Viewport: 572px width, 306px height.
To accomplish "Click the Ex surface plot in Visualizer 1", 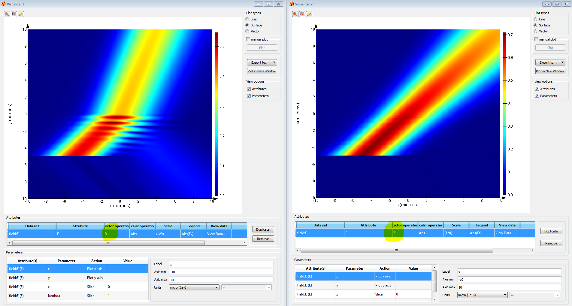I will 120,114.
